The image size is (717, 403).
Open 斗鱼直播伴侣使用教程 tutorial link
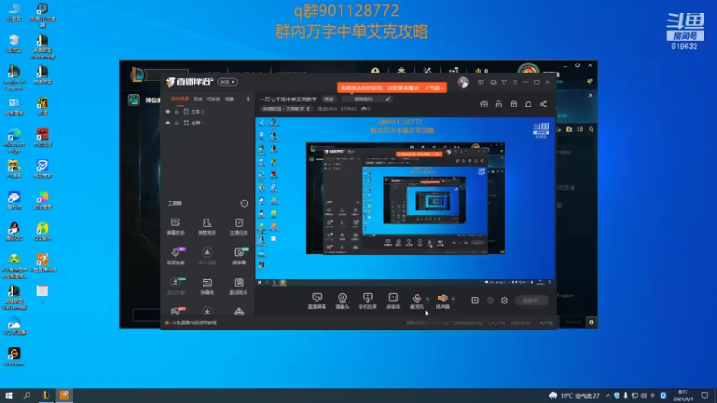(194, 322)
